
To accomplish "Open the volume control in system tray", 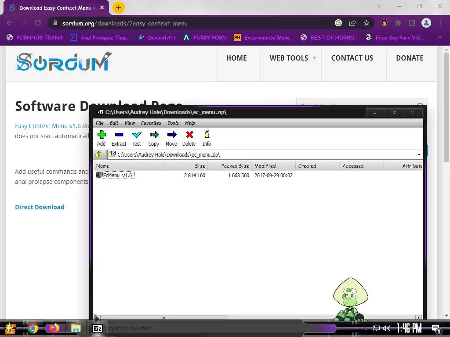I will pyautogui.click(x=387, y=328).
